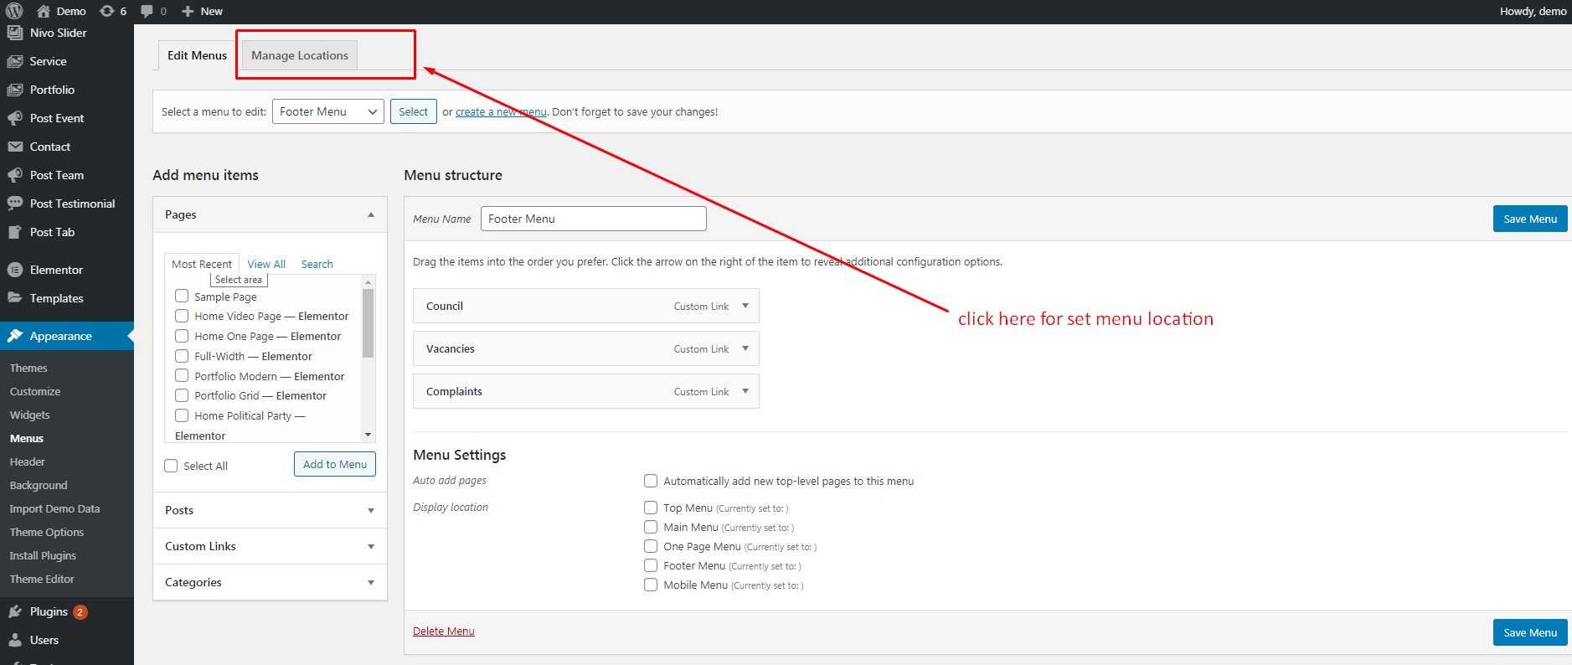
Task: Click the Nivo Slider sidebar icon
Action: [15, 33]
